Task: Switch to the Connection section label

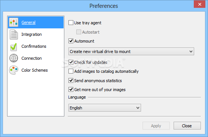Action: [31, 58]
